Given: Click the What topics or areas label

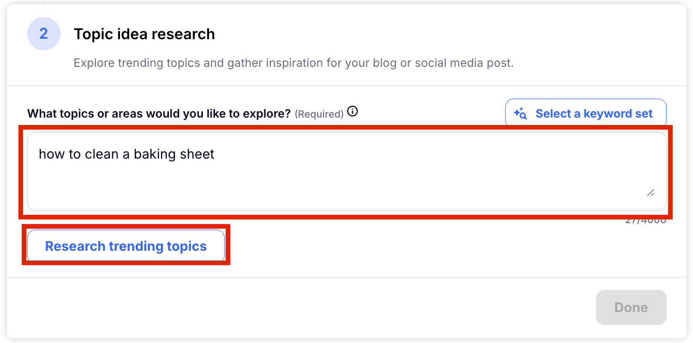Looking at the screenshot, I should click(159, 113).
